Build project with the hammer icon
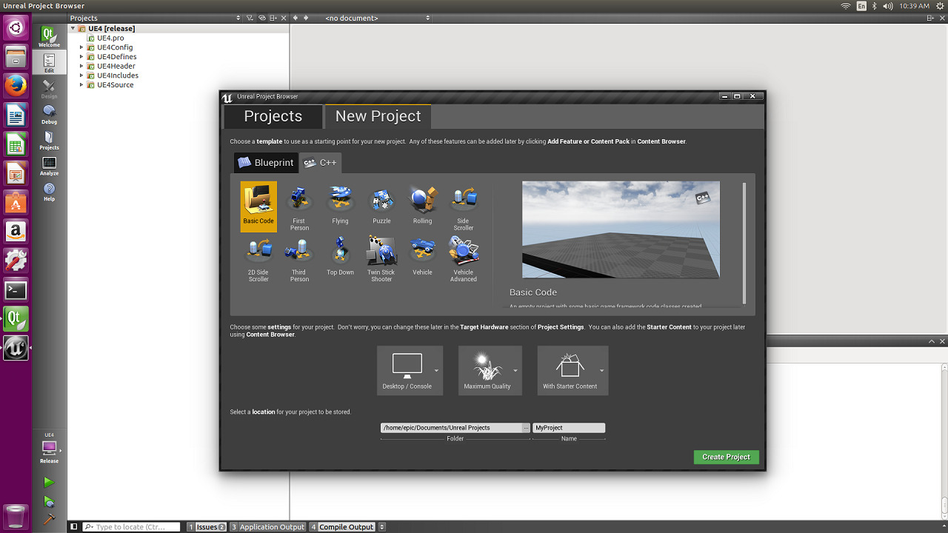948x533 pixels. click(x=49, y=520)
